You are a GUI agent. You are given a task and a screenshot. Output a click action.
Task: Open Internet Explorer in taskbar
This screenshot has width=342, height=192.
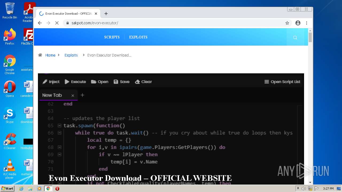click(21, 189)
